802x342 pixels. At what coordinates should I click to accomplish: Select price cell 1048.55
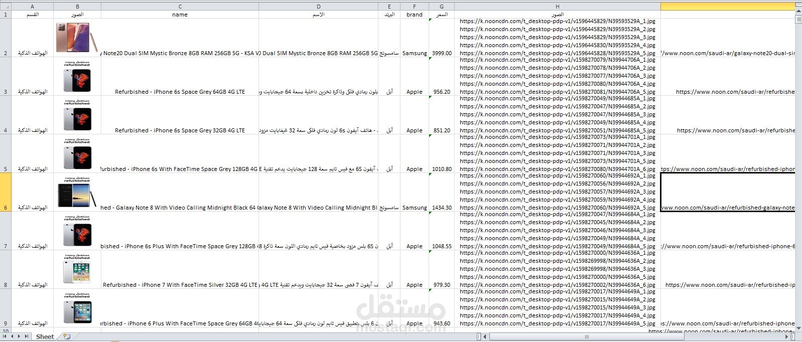(442, 231)
